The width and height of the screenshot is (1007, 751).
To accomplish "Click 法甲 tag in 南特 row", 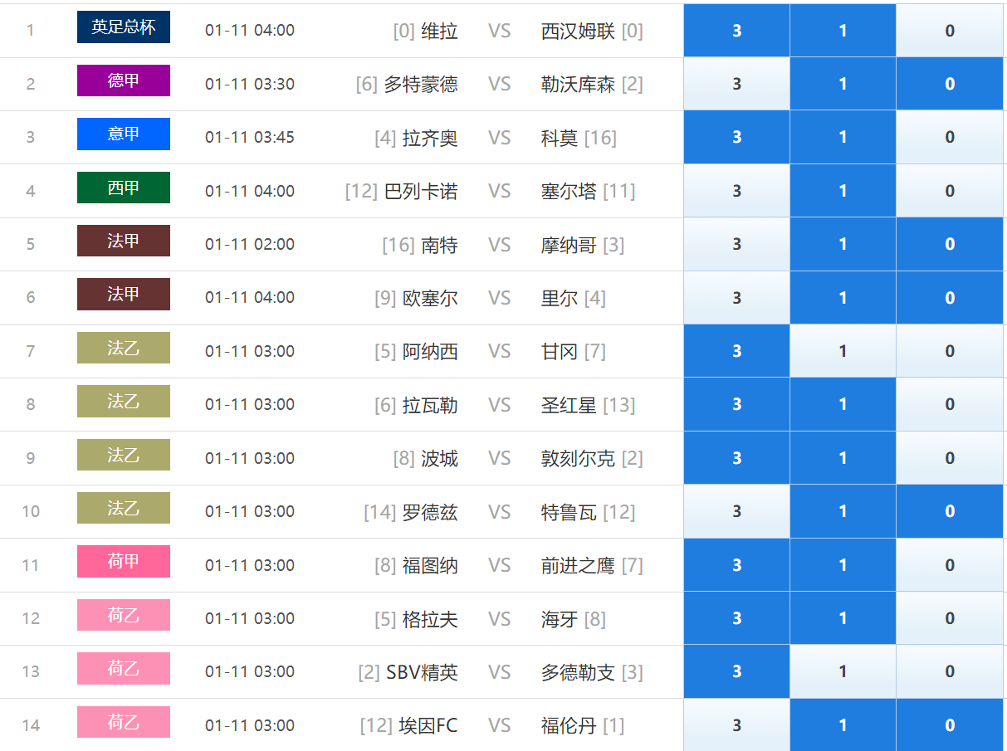I will (124, 241).
